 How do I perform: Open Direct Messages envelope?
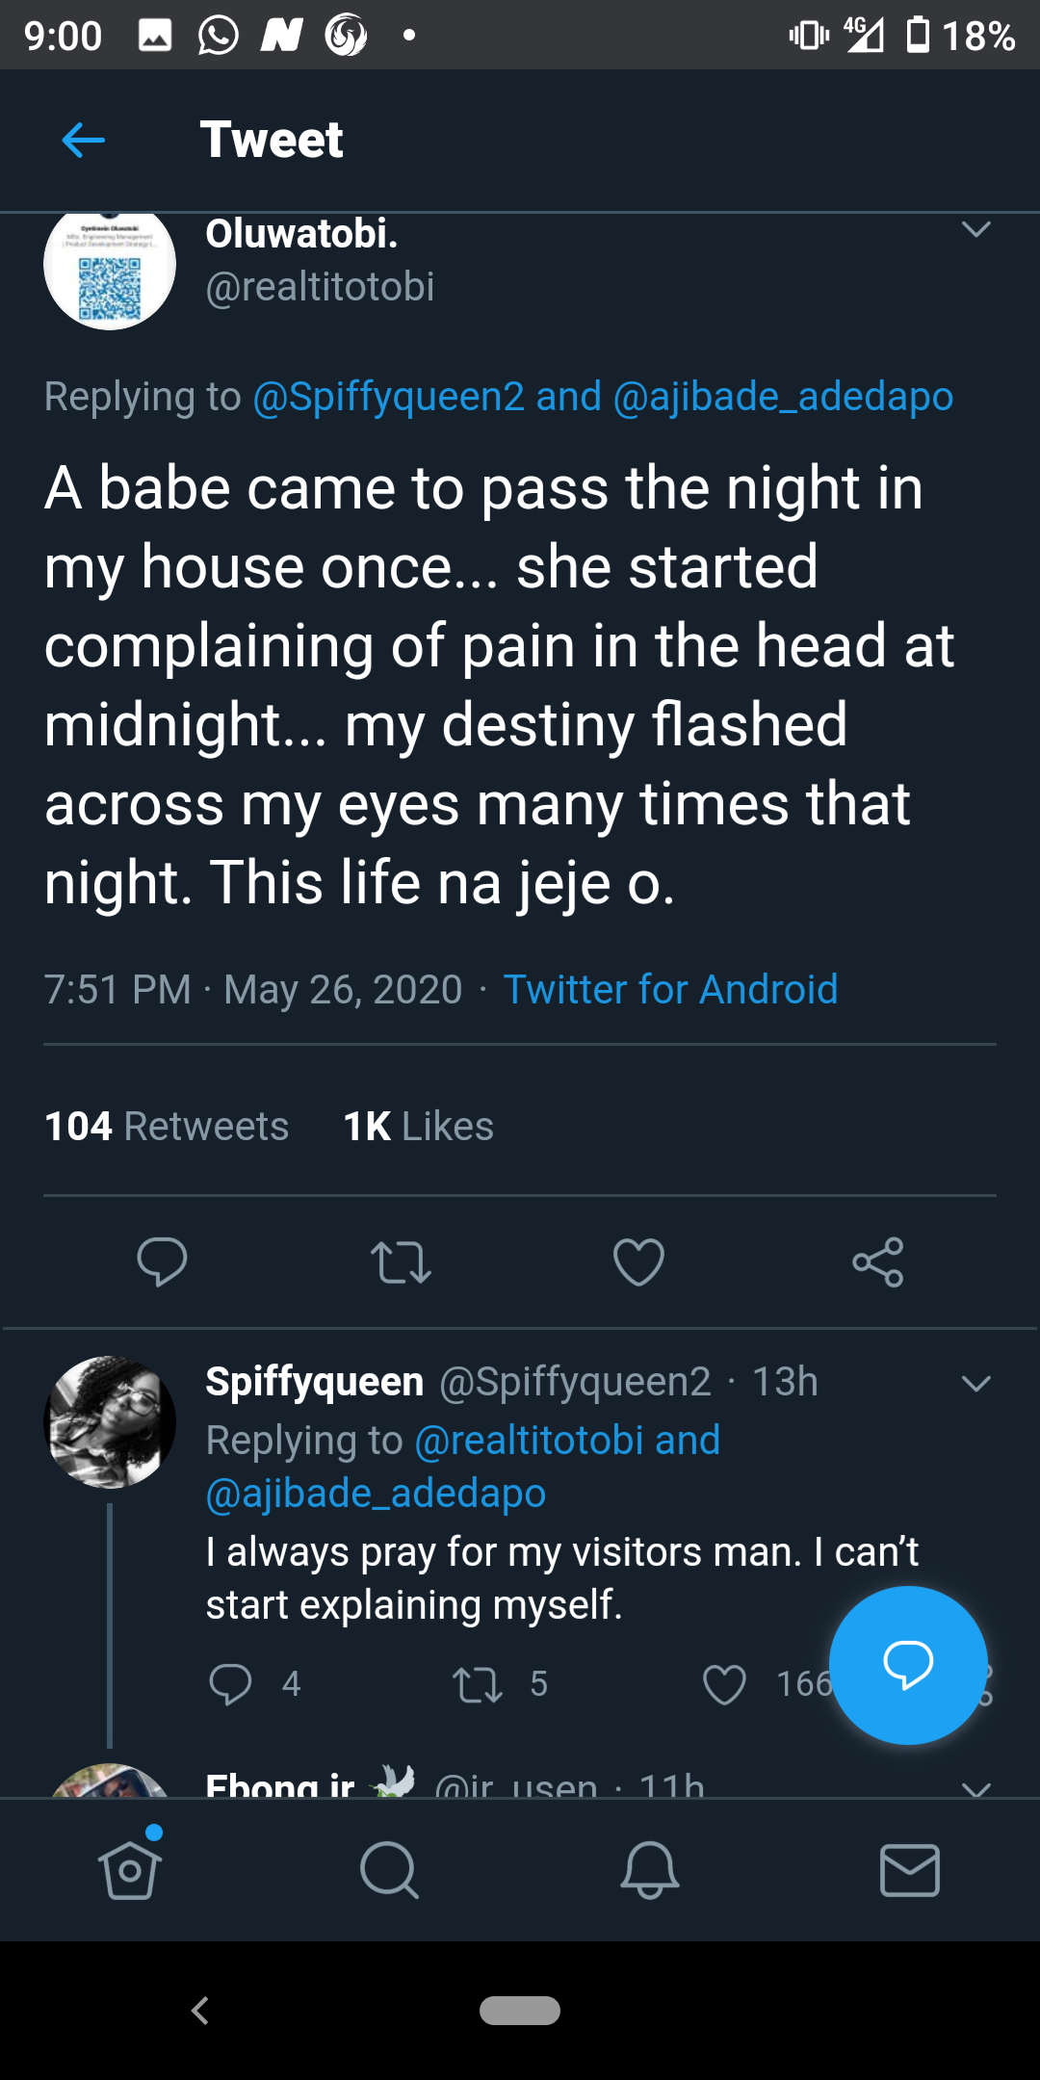tap(910, 1870)
